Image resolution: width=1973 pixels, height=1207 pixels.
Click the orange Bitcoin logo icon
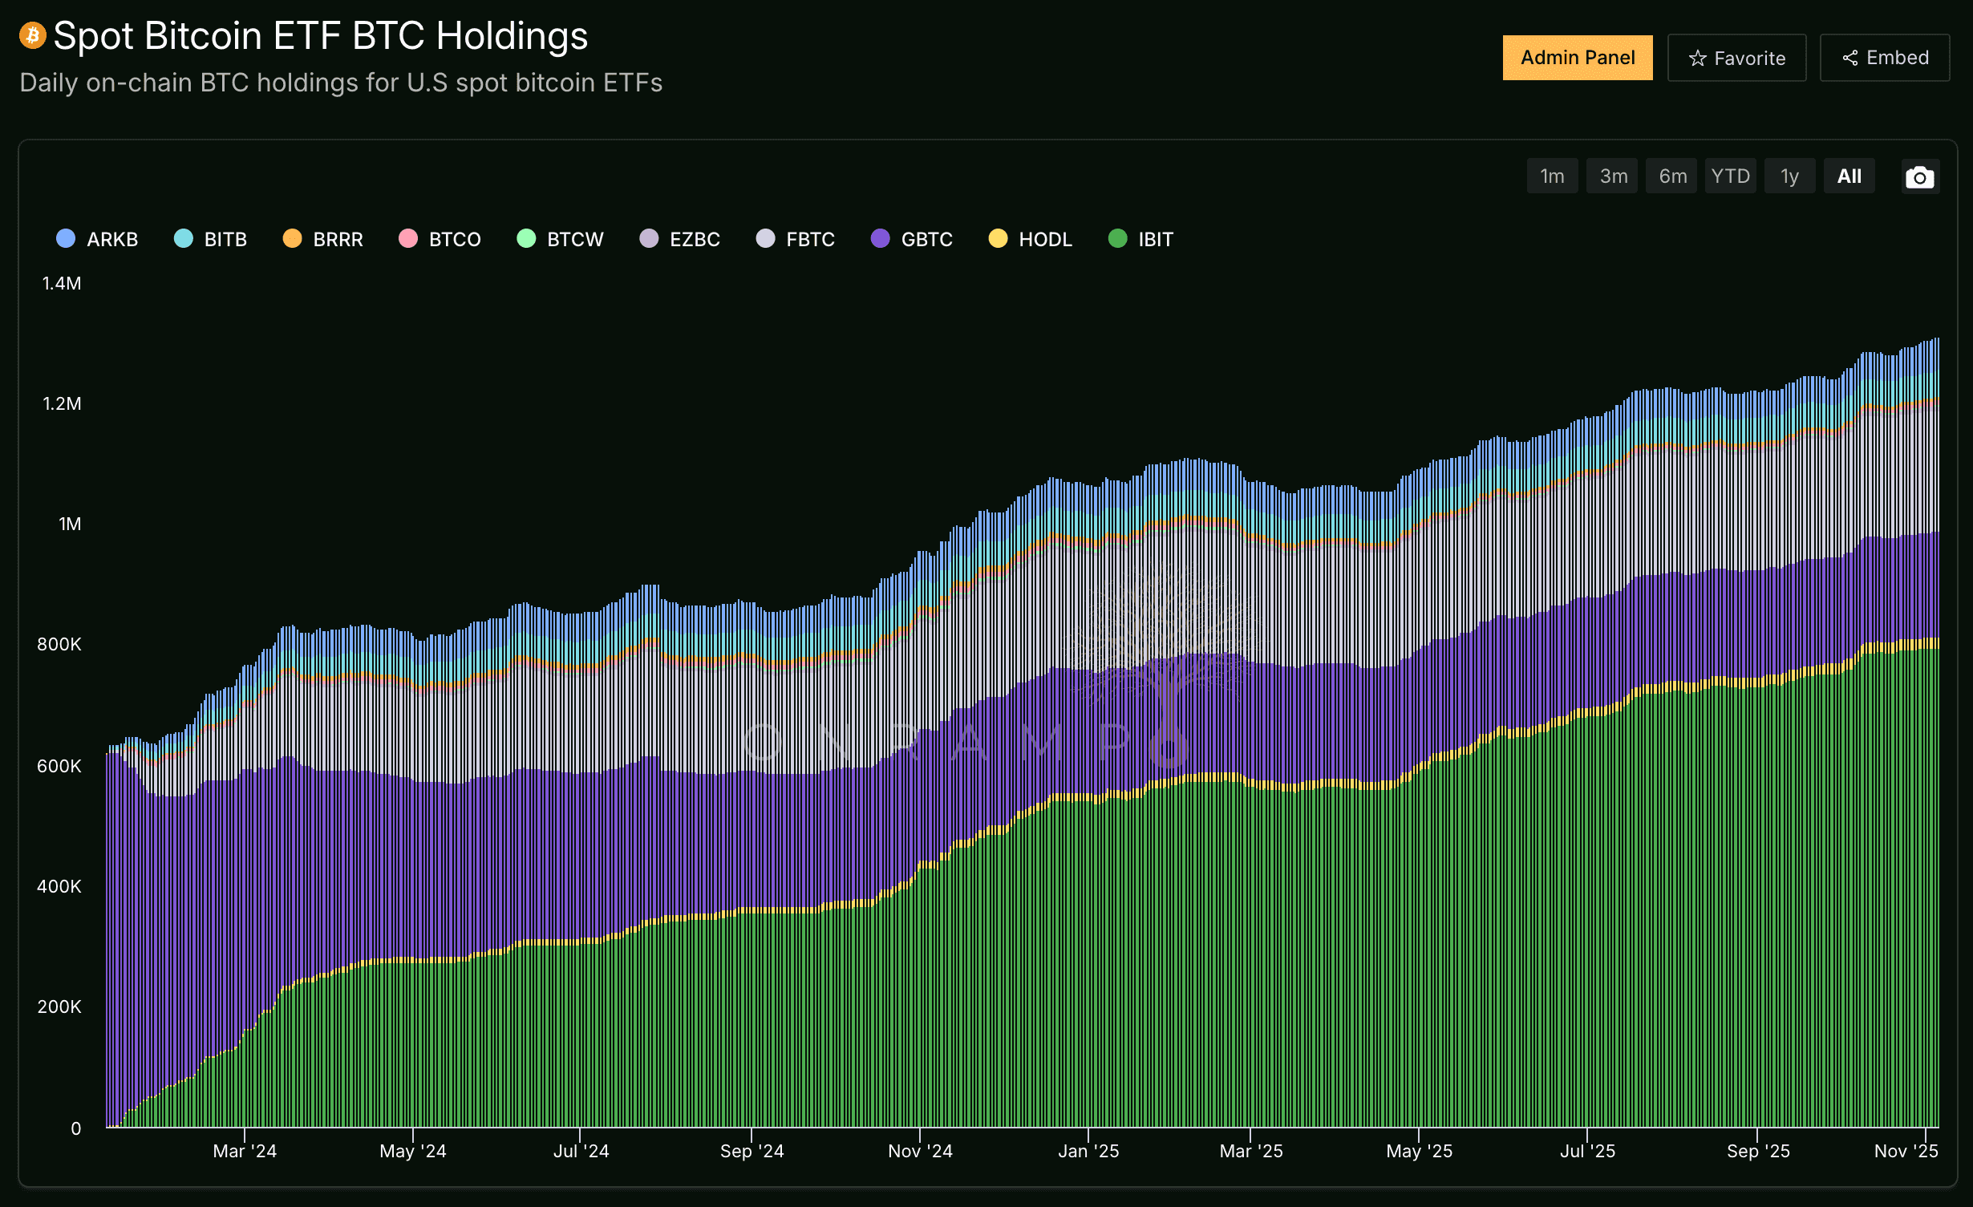pos(32,35)
